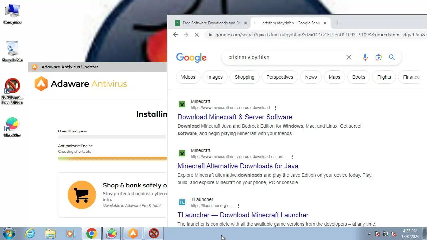Image resolution: width=427 pixels, height=240 pixels.
Task: Filter results by Perspectives
Action: point(280,77)
